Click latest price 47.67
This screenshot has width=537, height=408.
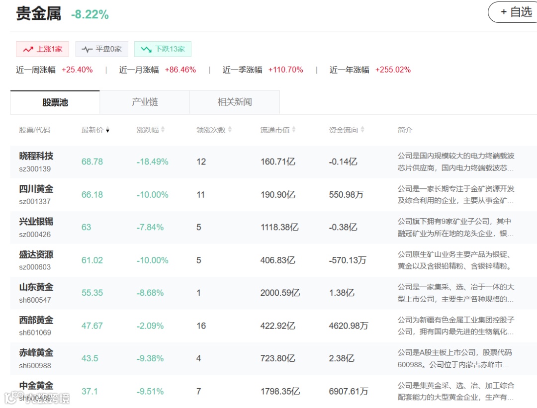(x=92, y=326)
